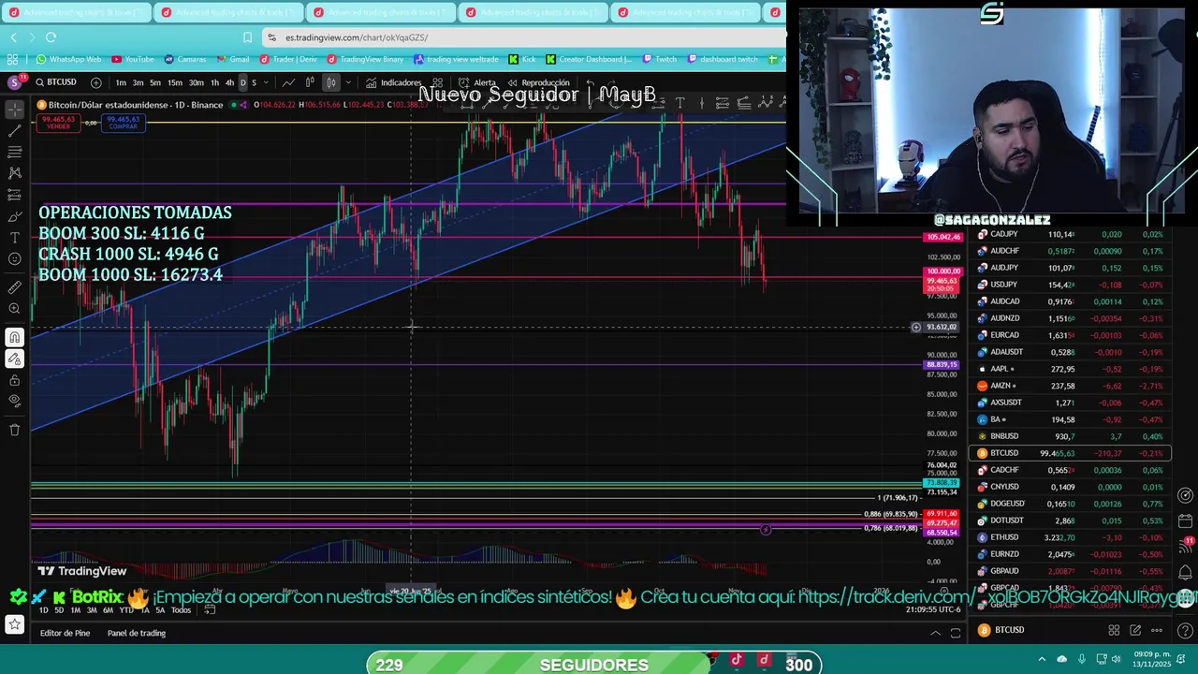Viewport: 1198px width, 674px height.
Task: Open the Fibonacci retracement tools
Action: coord(15,152)
